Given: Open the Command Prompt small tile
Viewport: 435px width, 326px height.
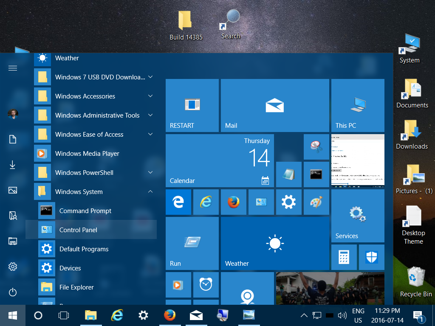Looking at the screenshot, I should (316, 174).
